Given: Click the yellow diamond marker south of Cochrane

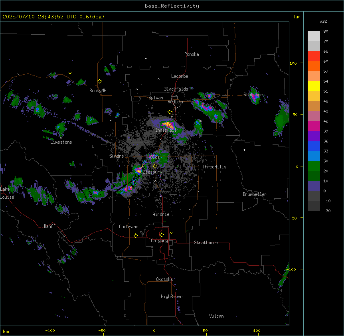Looking at the screenshot, I should (136, 235).
